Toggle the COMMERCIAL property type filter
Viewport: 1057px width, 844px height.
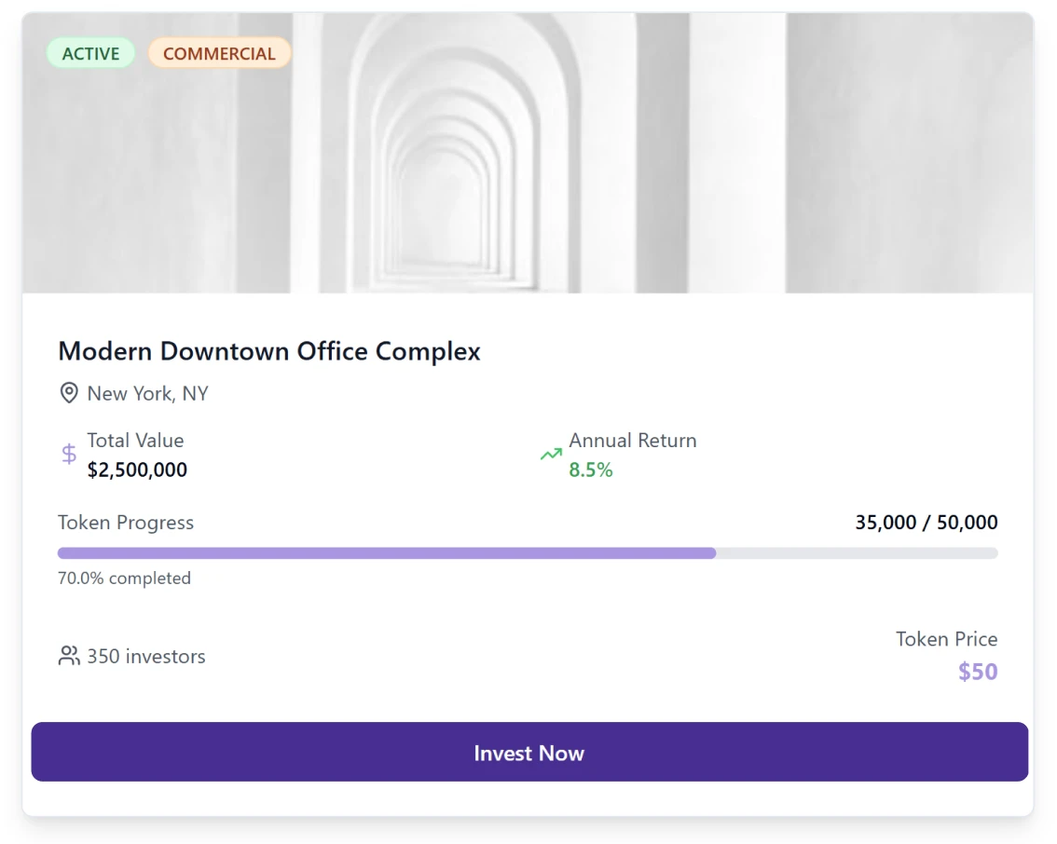point(219,53)
